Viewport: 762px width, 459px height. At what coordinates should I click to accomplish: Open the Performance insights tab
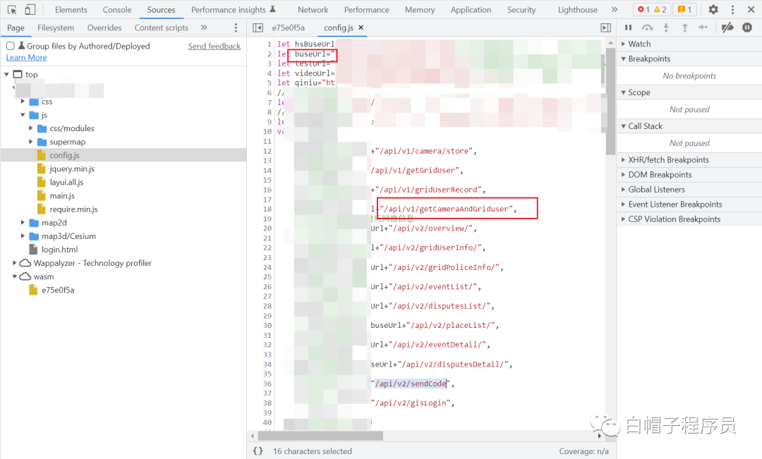(234, 9)
